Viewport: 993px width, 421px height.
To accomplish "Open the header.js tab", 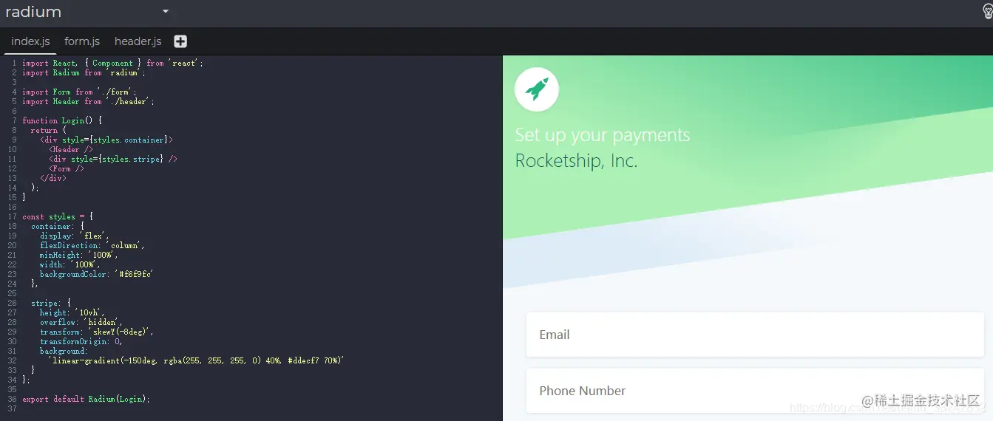I will click(x=138, y=41).
